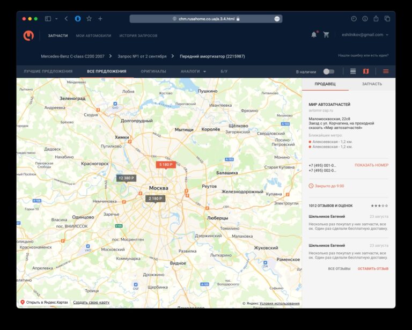Click the ZIA airport map icon
The width and height of the screenshot is (412, 330).
266,262
